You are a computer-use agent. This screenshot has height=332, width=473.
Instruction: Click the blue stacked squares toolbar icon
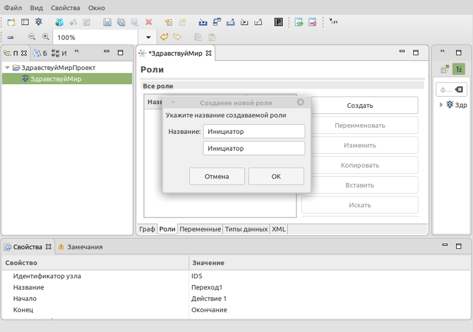point(217,22)
